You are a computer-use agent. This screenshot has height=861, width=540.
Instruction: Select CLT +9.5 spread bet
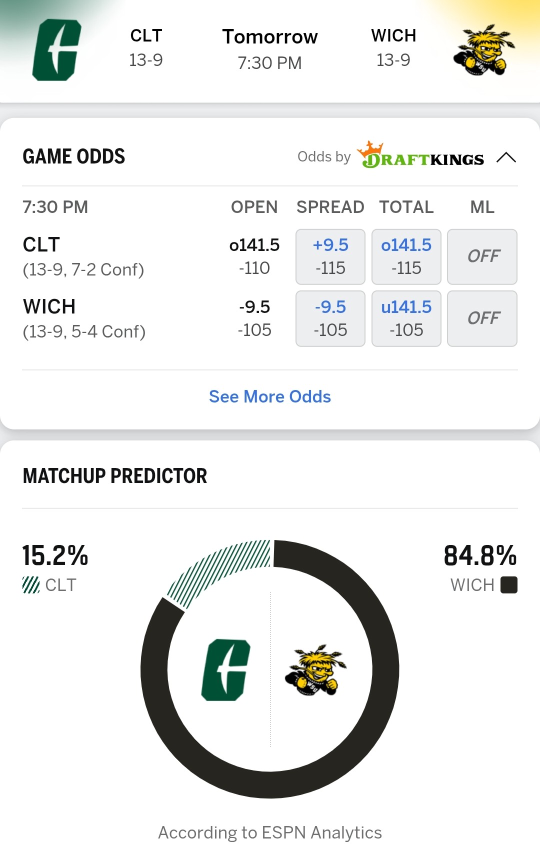[330, 256]
